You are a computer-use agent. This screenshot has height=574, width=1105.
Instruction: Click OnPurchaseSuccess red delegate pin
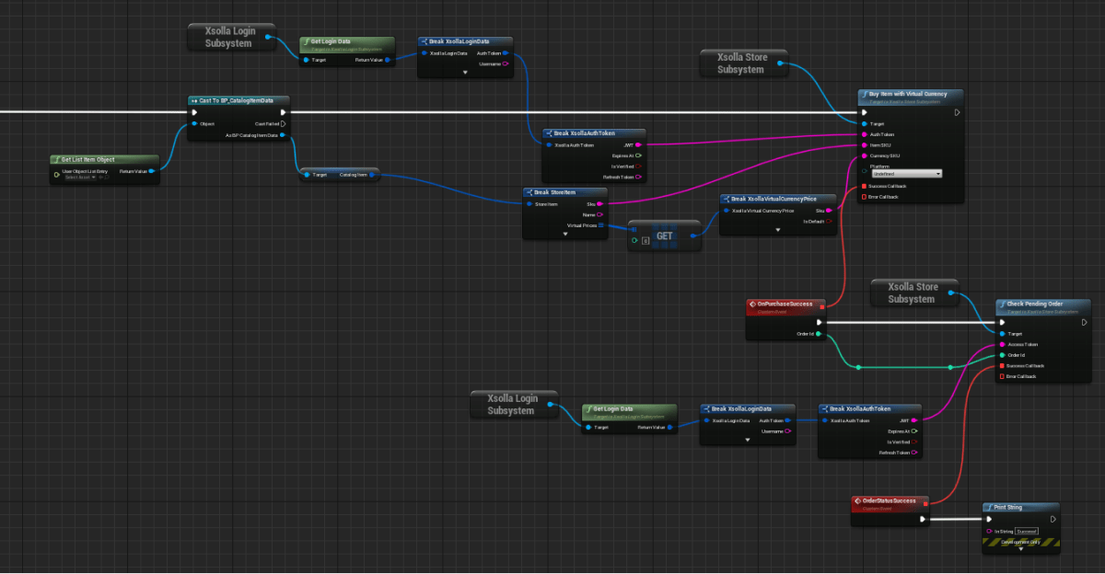click(822, 306)
